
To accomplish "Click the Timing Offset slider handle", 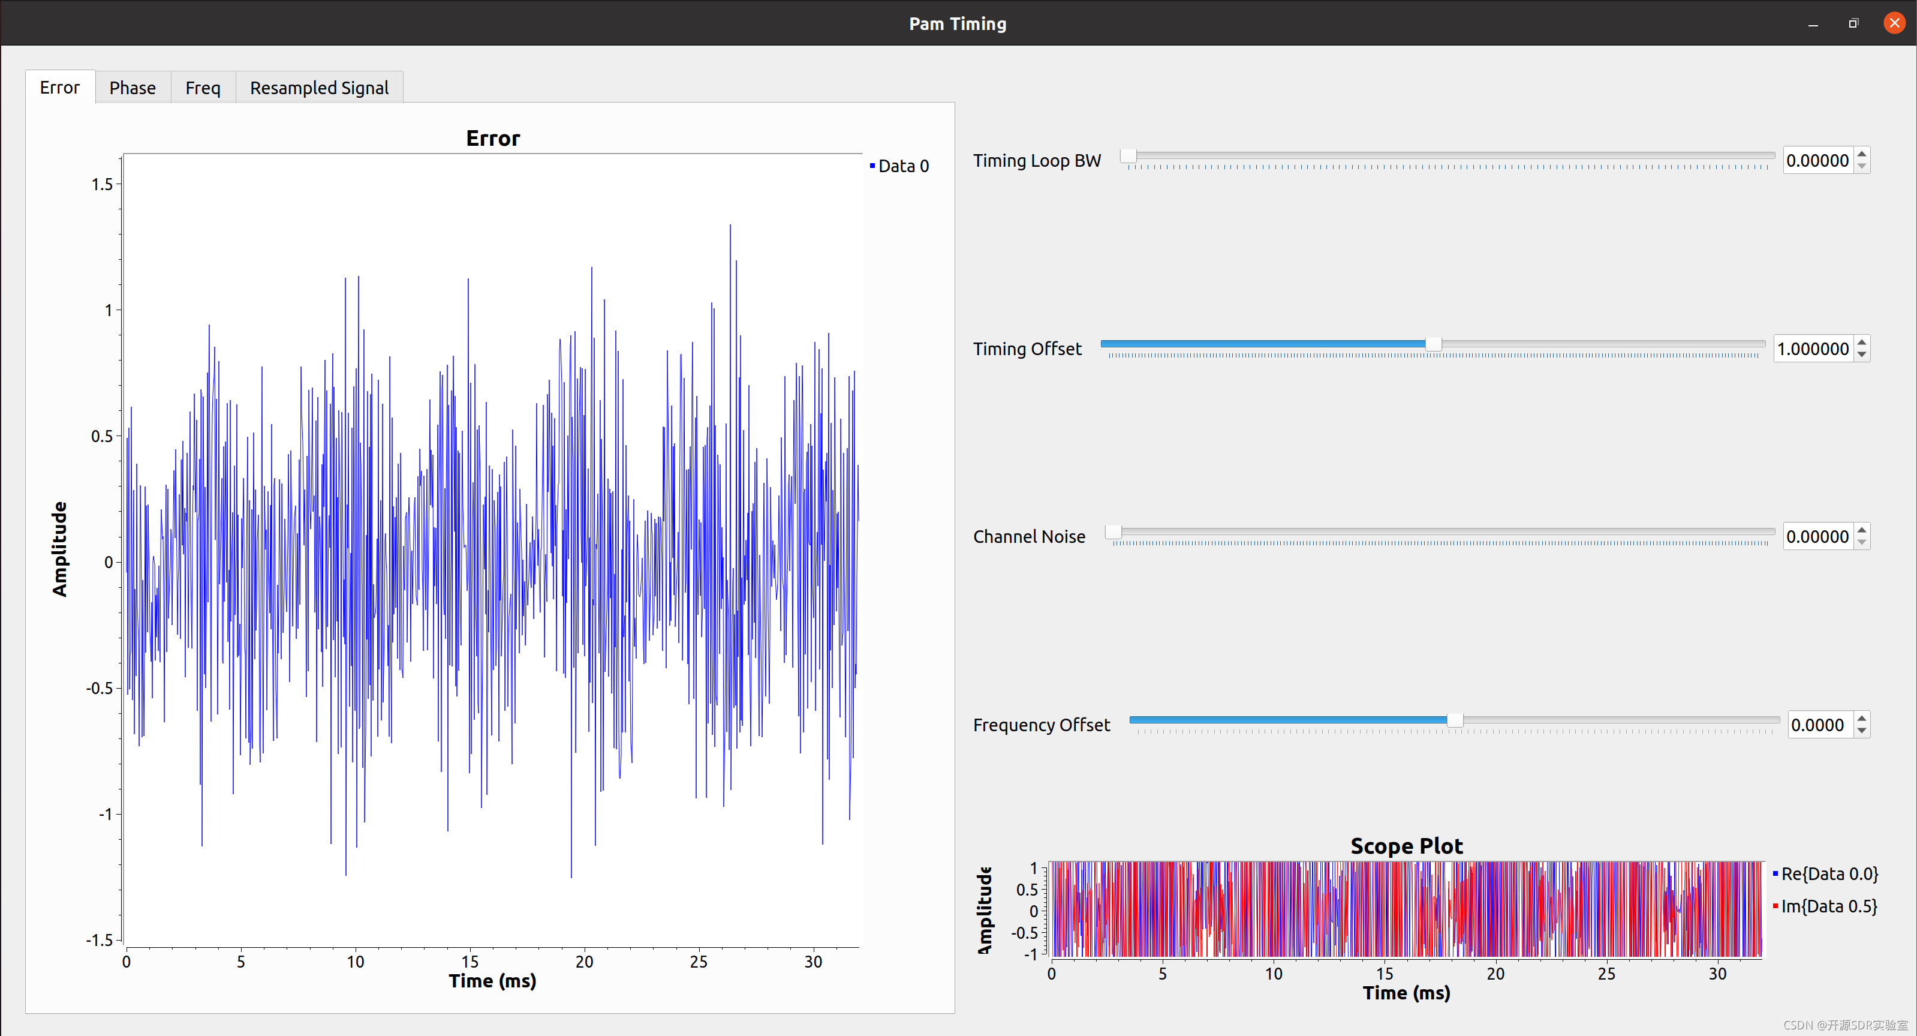I will (x=1433, y=344).
